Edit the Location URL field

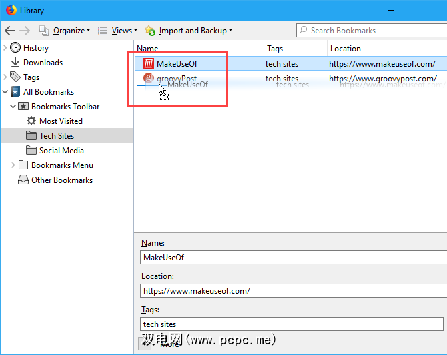[x=294, y=290]
